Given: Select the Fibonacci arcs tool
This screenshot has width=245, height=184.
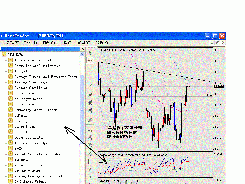Looking at the screenshot, I should [90, 144].
